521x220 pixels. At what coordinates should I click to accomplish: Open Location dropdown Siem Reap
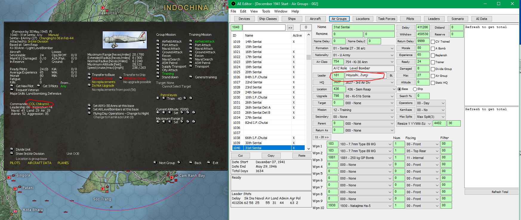pos(371,89)
